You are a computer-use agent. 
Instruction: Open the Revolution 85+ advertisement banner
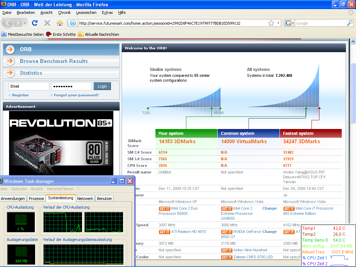point(61,143)
